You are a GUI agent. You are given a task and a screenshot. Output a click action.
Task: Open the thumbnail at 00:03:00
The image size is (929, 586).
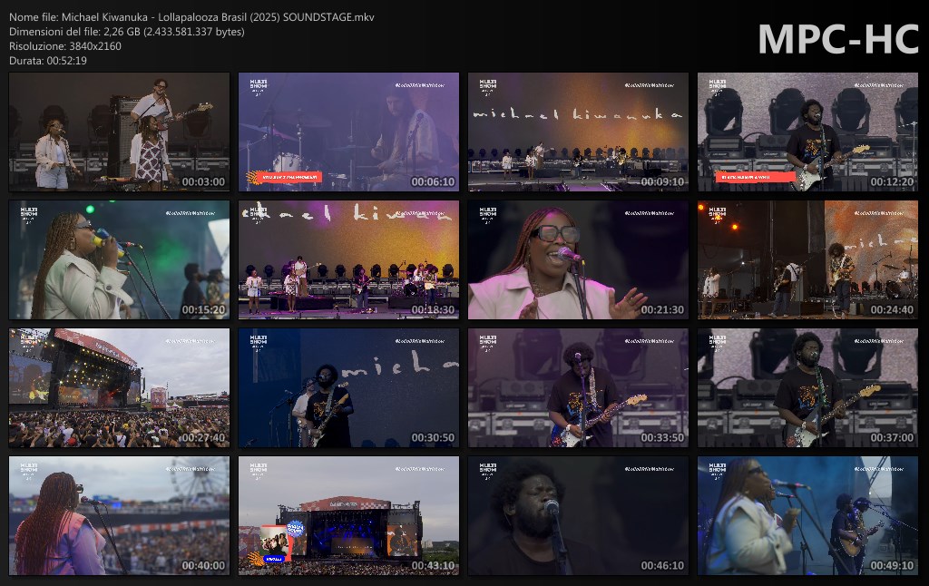click(119, 132)
